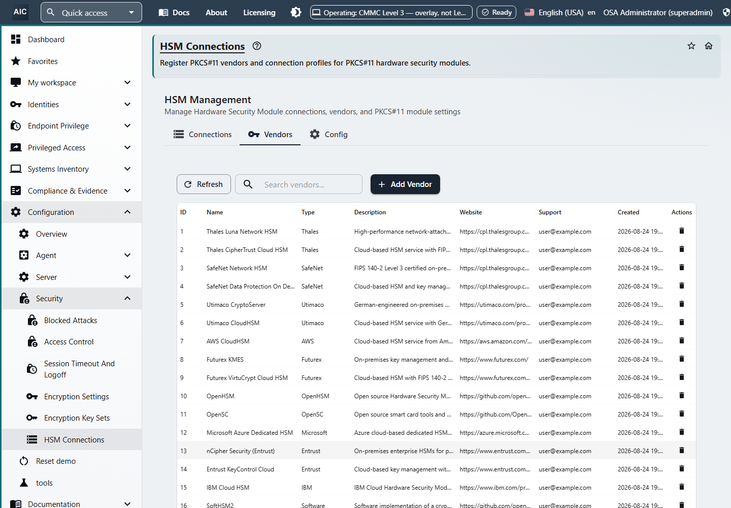Go home via the house icon

click(709, 46)
